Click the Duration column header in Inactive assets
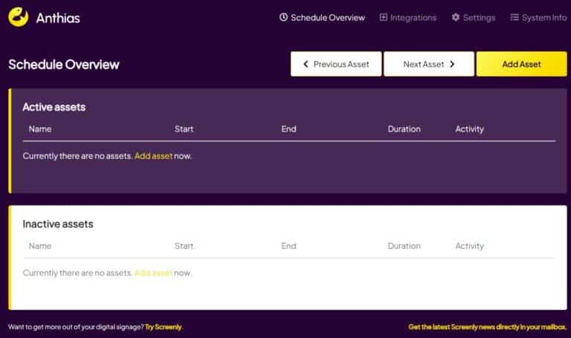Image resolution: width=571 pixels, height=338 pixels. point(404,246)
